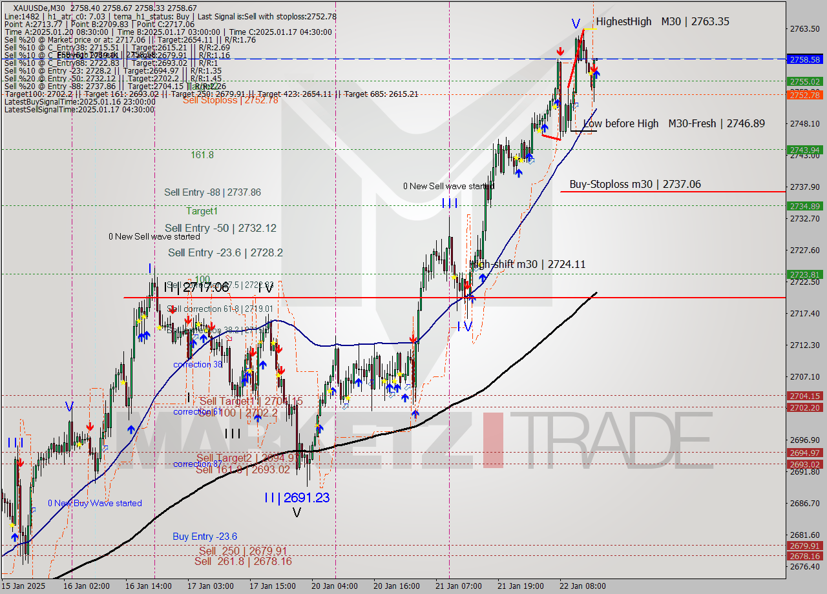Select the green 2743.94 price tag
Image resolution: width=827 pixels, height=594 pixels.
[x=805, y=150]
